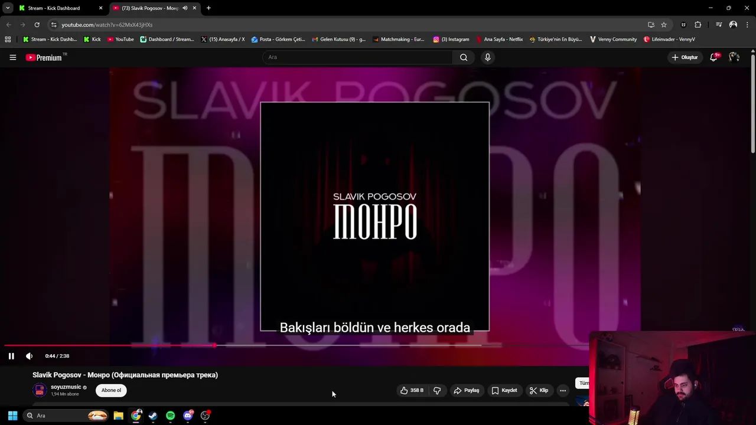This screenshot has height=425, width=756.
Task: Open Türkiye'nin En Büyü... bookmark
Action: point(556,40)
